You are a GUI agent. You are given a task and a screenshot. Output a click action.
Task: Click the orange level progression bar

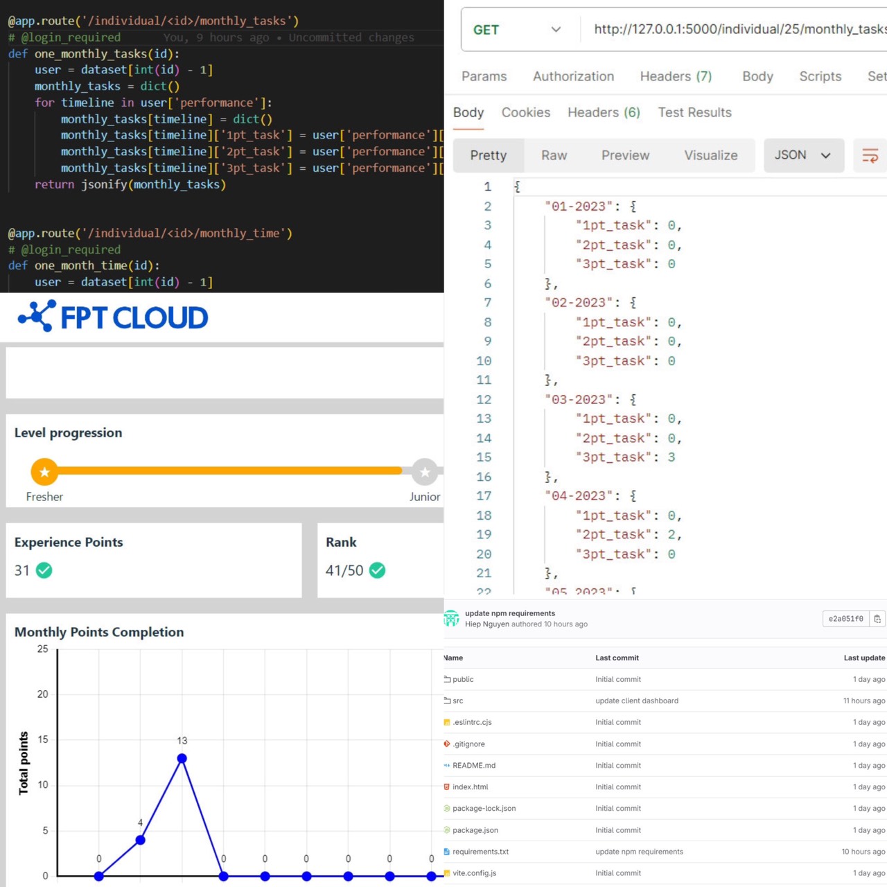(x=229, y=471)
